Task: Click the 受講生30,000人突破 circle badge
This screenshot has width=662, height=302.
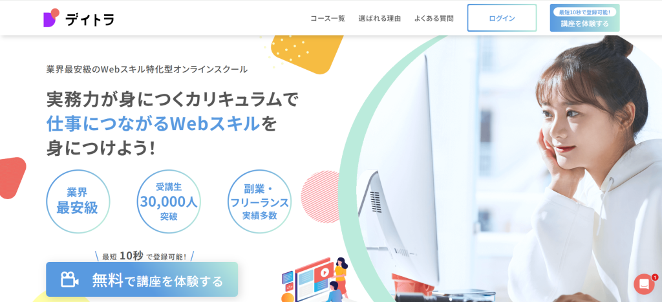Action: point(169,202)
